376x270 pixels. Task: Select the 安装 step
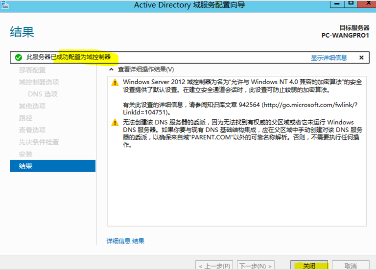pyautogui.click(x=25, y=154)
